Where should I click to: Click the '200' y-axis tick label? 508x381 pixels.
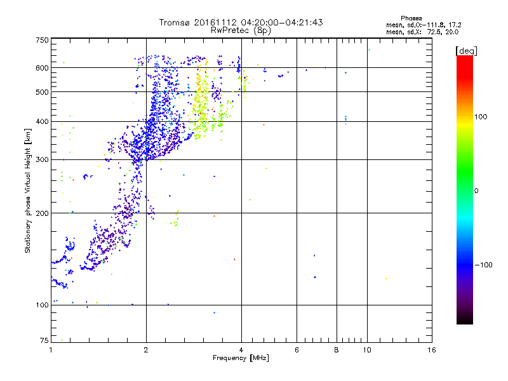(x=42, y=213)
